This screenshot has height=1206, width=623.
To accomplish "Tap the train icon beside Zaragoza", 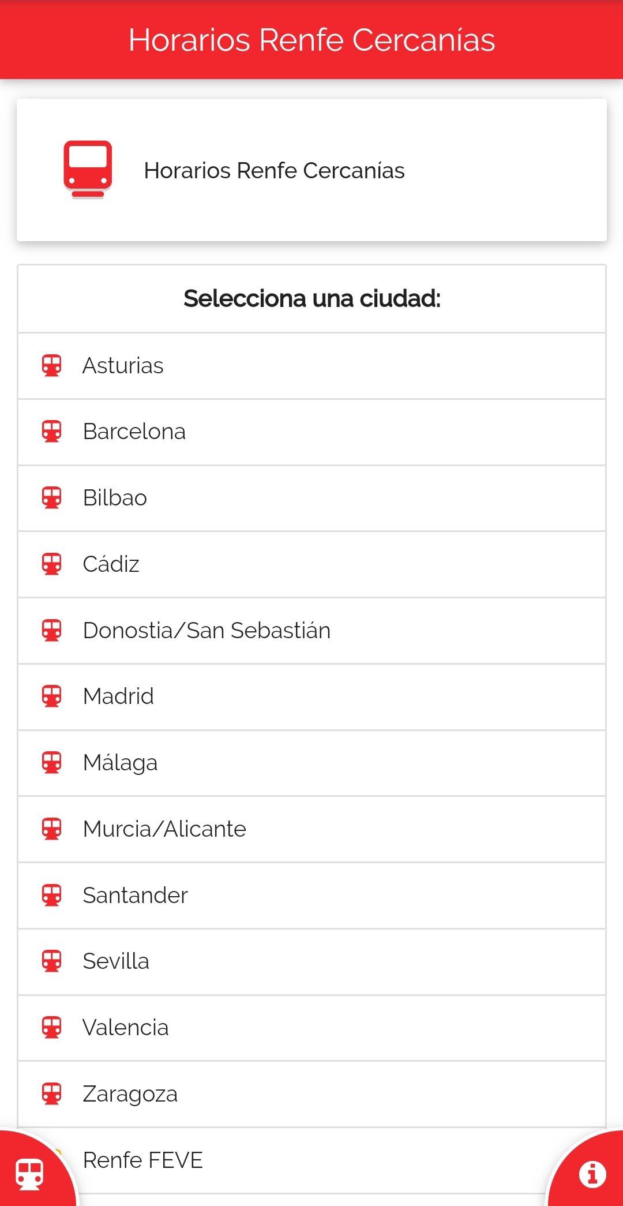I will (x=51, y=1094).
